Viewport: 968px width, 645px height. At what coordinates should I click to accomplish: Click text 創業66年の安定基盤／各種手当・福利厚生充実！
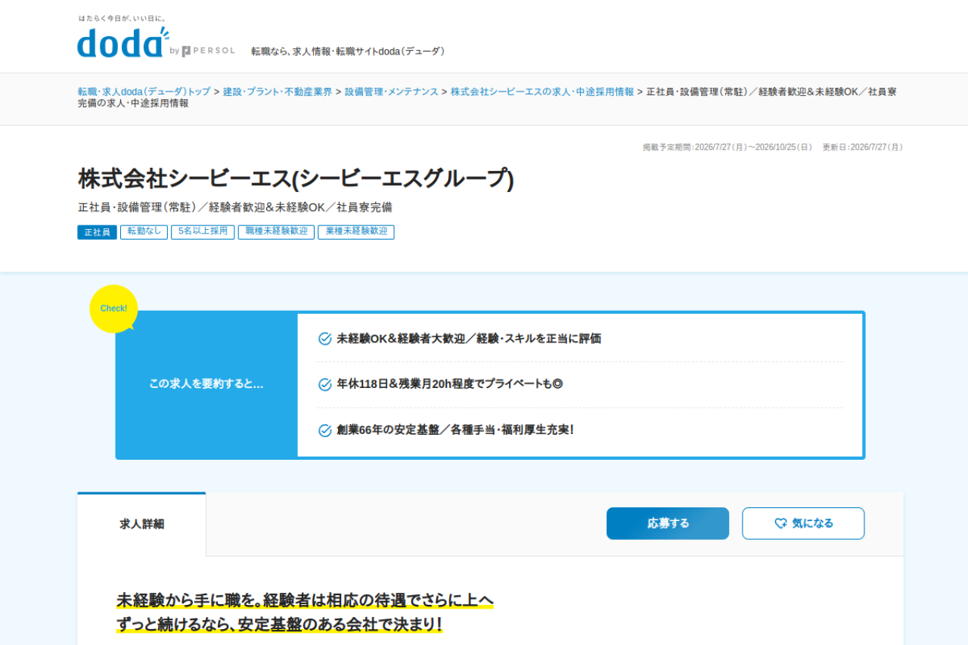[456, 430]
